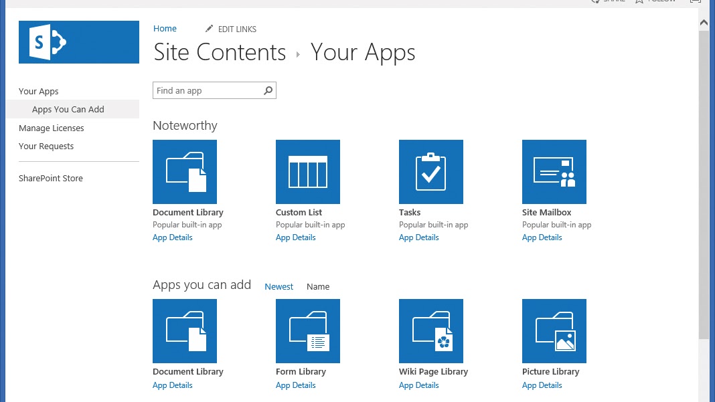
Task: Open App Details under lower Document Library
Action: click(172, 385)
